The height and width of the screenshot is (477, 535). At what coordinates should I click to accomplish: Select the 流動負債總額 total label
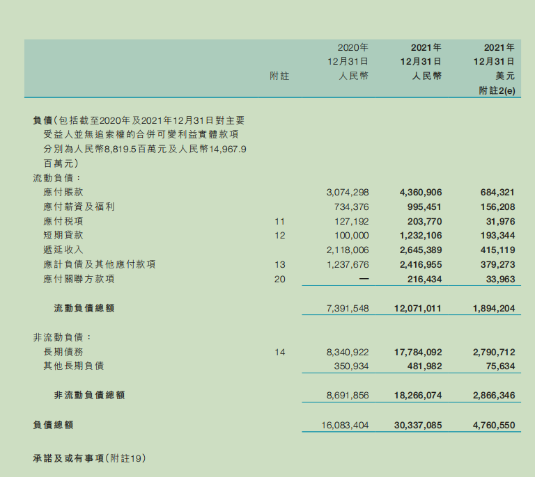[x=84, y=309]
